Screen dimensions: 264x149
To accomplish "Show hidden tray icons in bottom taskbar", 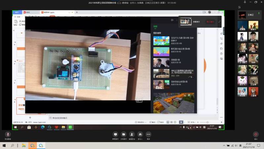I will coord(224,145).
